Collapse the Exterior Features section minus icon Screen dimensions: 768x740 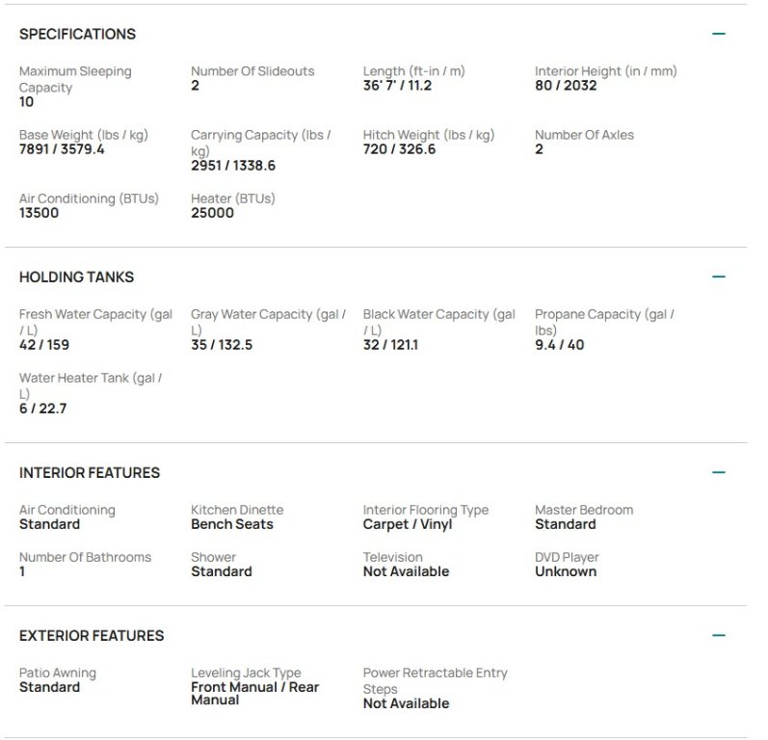(x=719, y=635)
